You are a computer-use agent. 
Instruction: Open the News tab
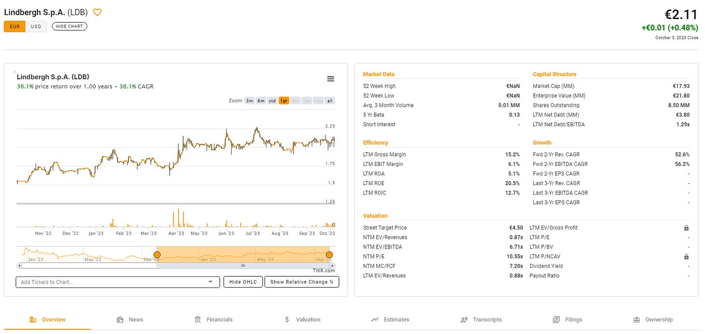click(130, 319)
